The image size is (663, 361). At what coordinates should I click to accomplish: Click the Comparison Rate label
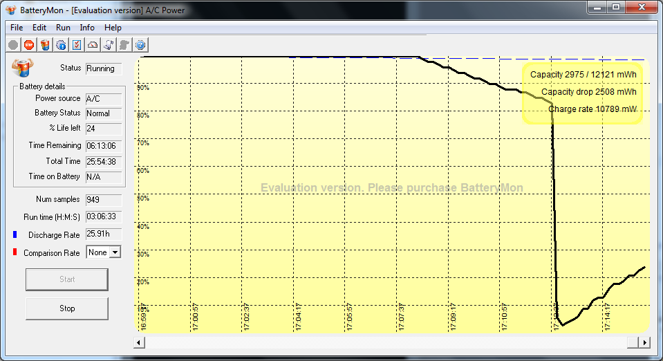[x=52, y=253]
